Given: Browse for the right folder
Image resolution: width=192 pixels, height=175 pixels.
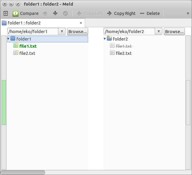Looking at the screenshot, I should 174,32.
